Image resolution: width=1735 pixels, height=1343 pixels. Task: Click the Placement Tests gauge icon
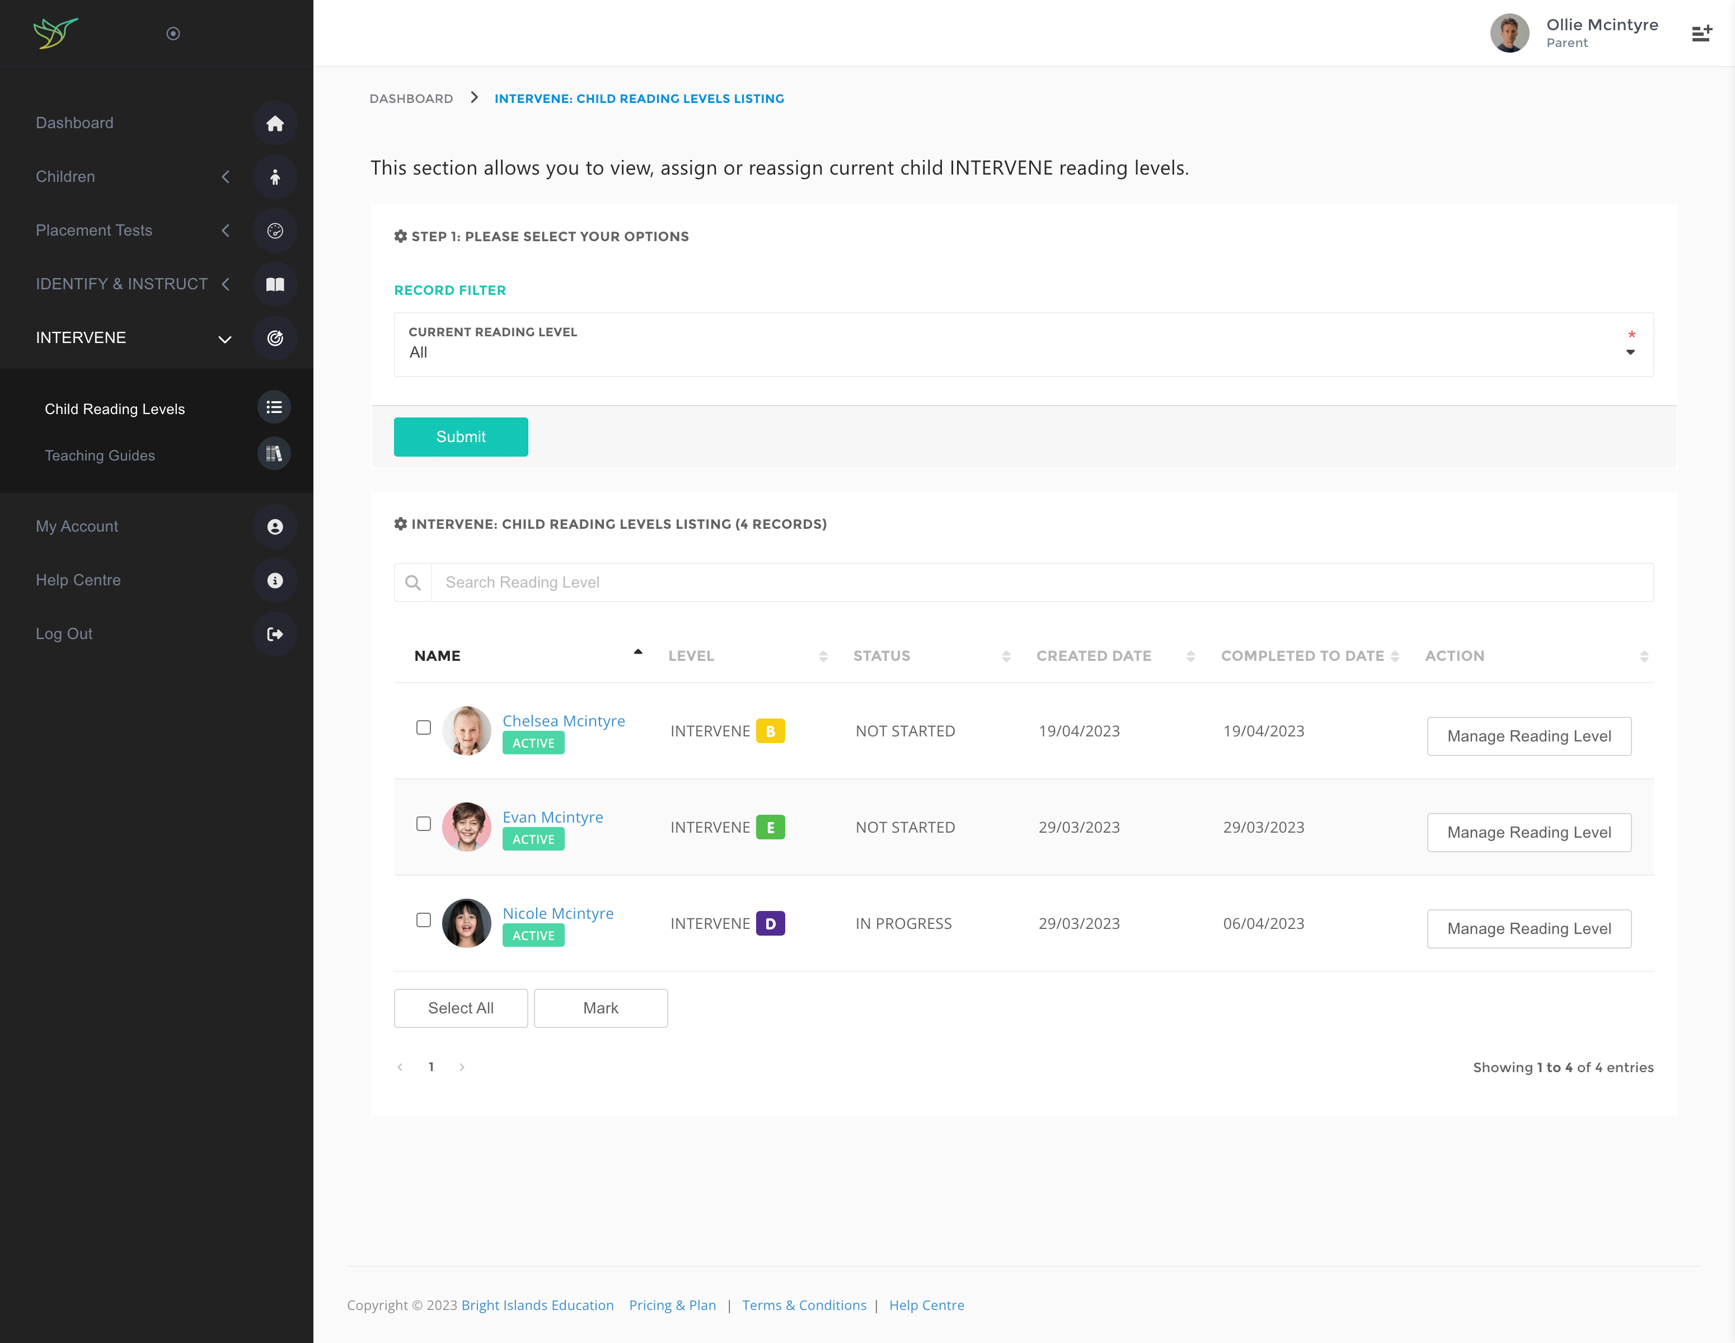(275, 231)
